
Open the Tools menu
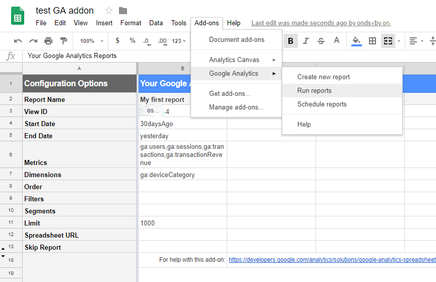click(x=178, y=23)
